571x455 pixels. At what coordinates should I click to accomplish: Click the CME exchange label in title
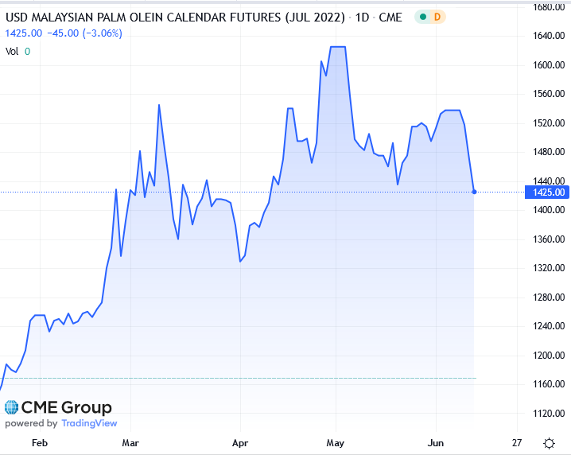[392, 17]
